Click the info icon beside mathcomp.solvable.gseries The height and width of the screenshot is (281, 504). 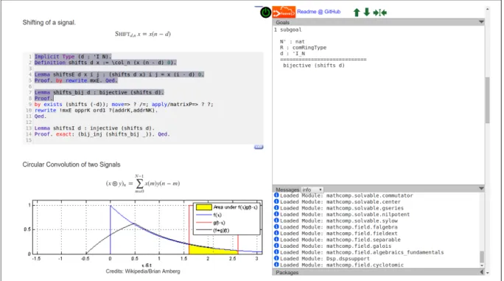(276, 208)
